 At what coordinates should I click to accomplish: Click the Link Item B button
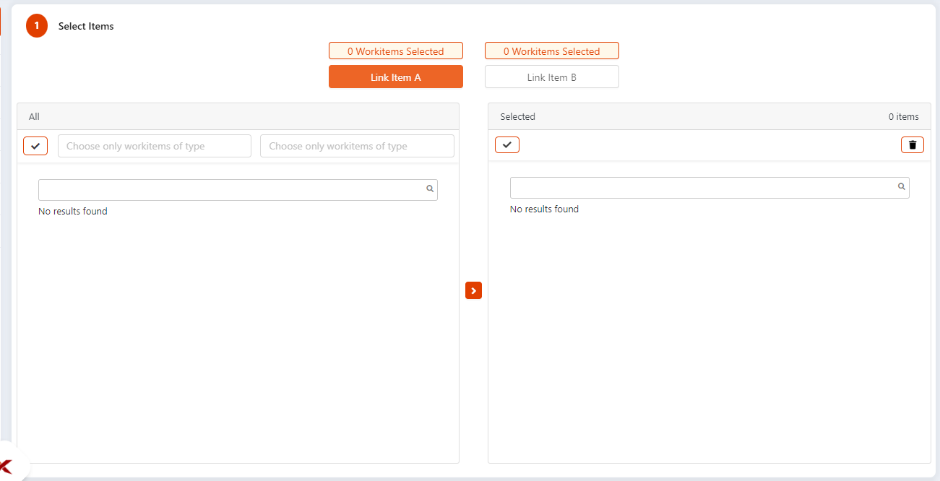(551, 76)
